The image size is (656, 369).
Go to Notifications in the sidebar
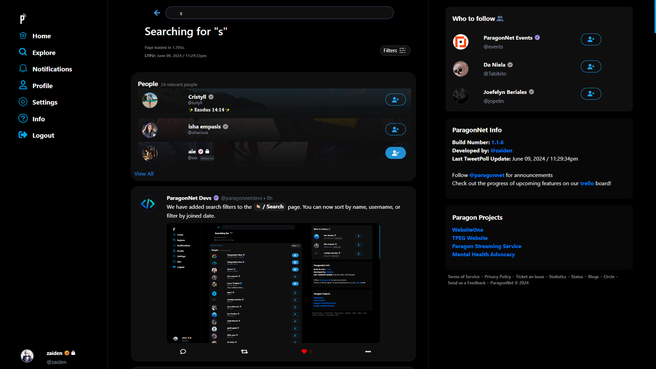[52, 69]
